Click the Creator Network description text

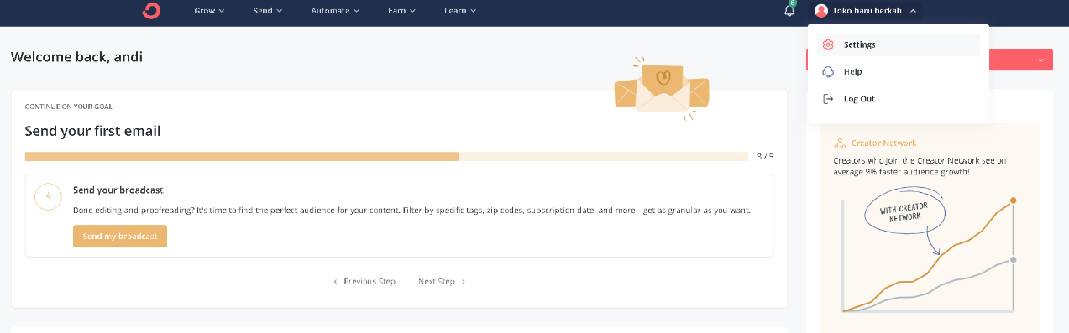tap(920, 165)
